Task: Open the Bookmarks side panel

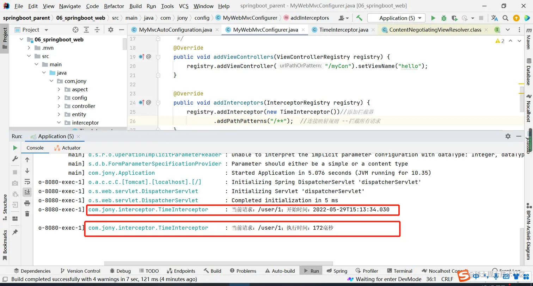Action: click(5, 245)
